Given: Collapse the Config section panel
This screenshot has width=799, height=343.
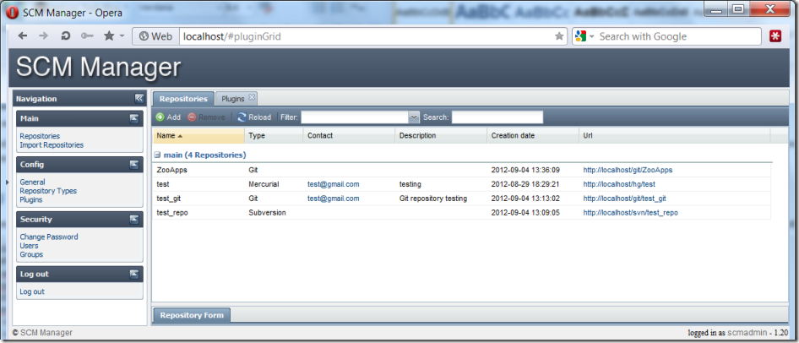Looking at the screenshot, I should tap(133, 165).
